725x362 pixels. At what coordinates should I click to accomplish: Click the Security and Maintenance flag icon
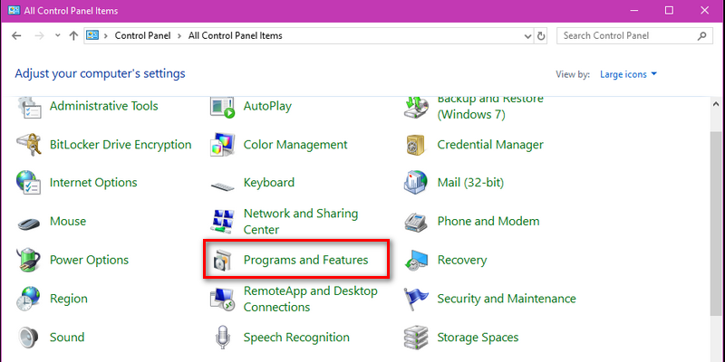(x=417, y=299)
